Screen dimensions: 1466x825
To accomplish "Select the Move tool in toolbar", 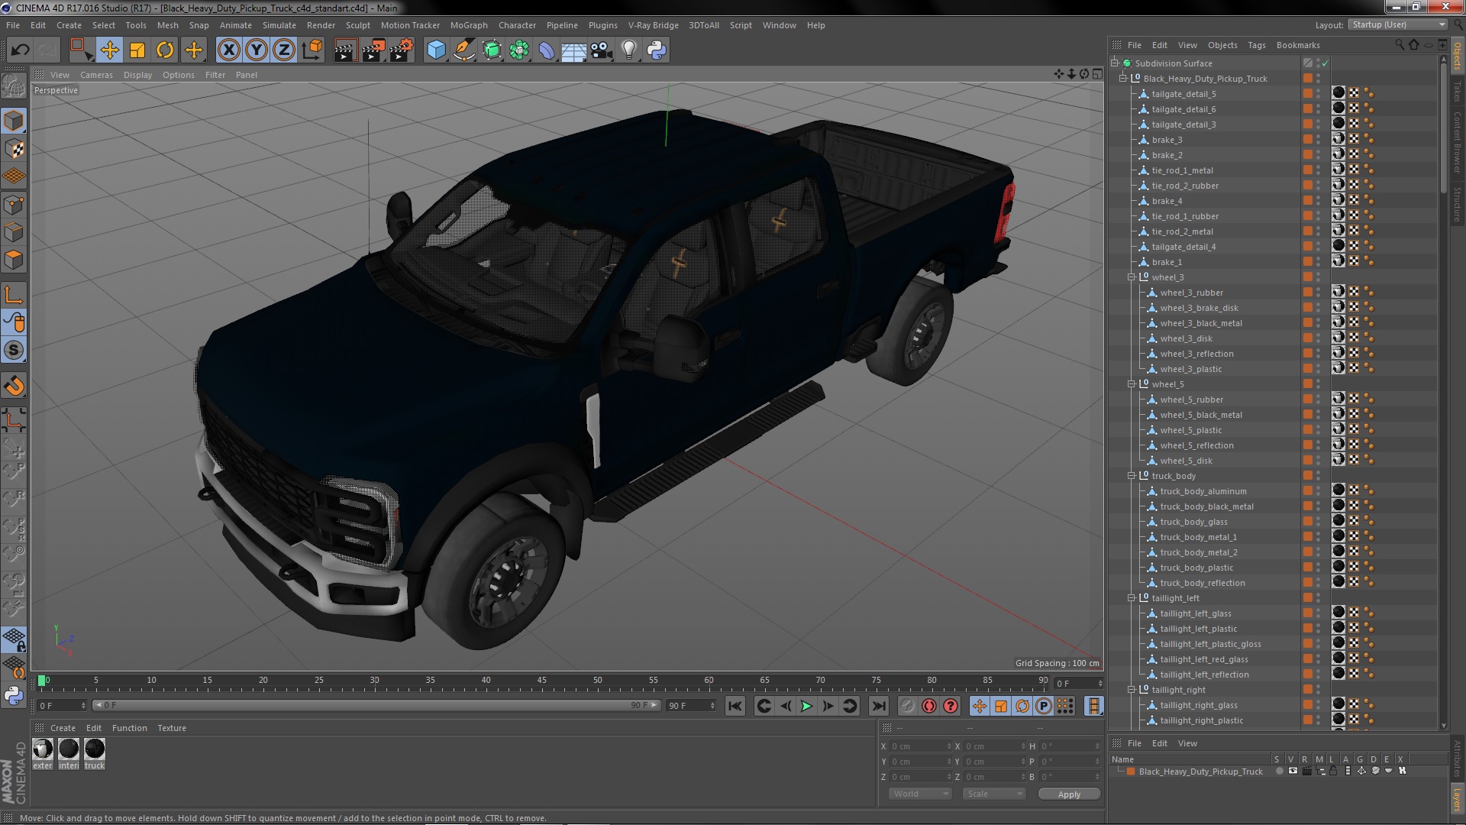I will (109, 50).
